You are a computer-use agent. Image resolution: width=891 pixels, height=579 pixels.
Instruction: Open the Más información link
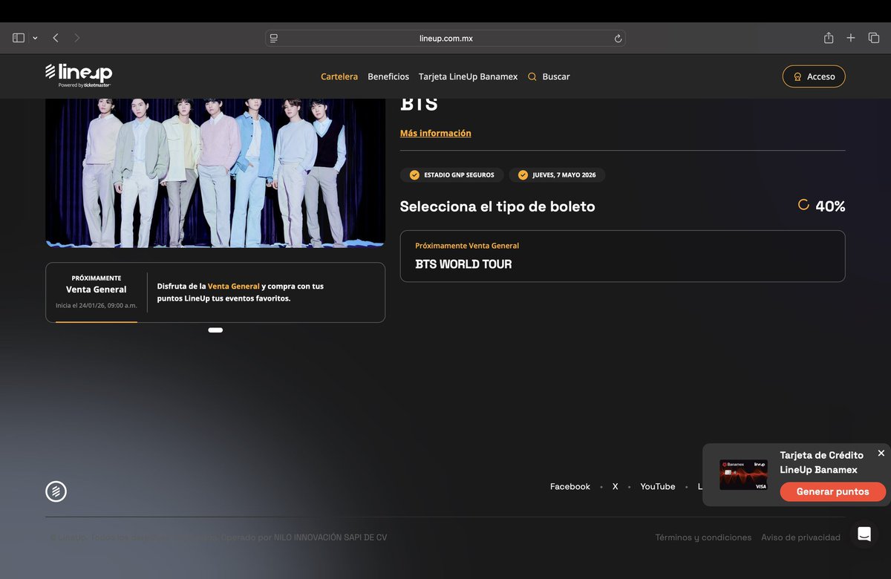[x=436, y=134]
